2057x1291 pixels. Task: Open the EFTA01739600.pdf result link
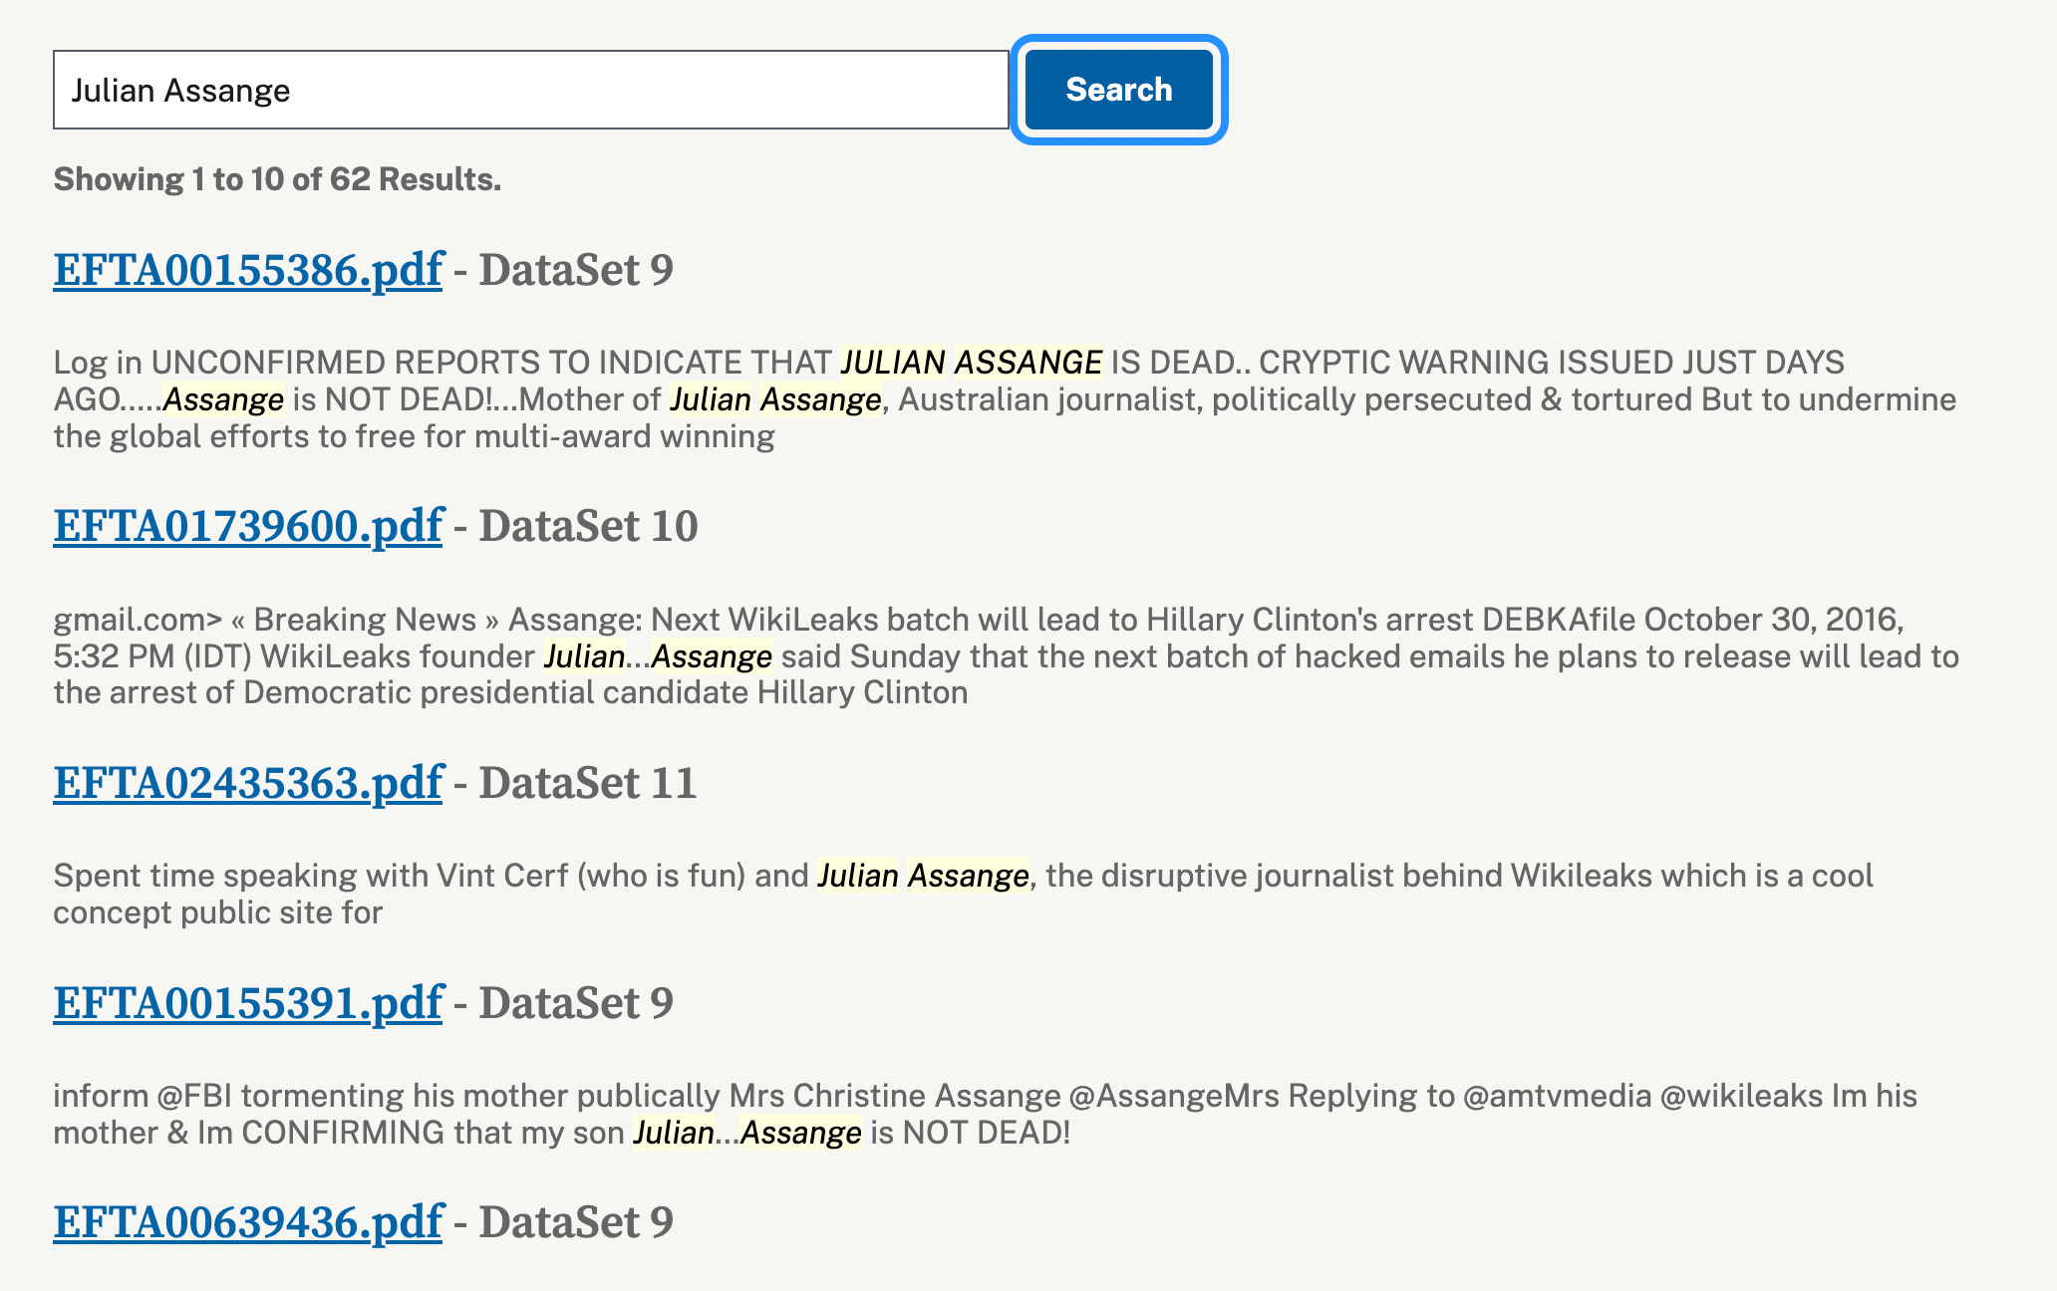[247, 526]
